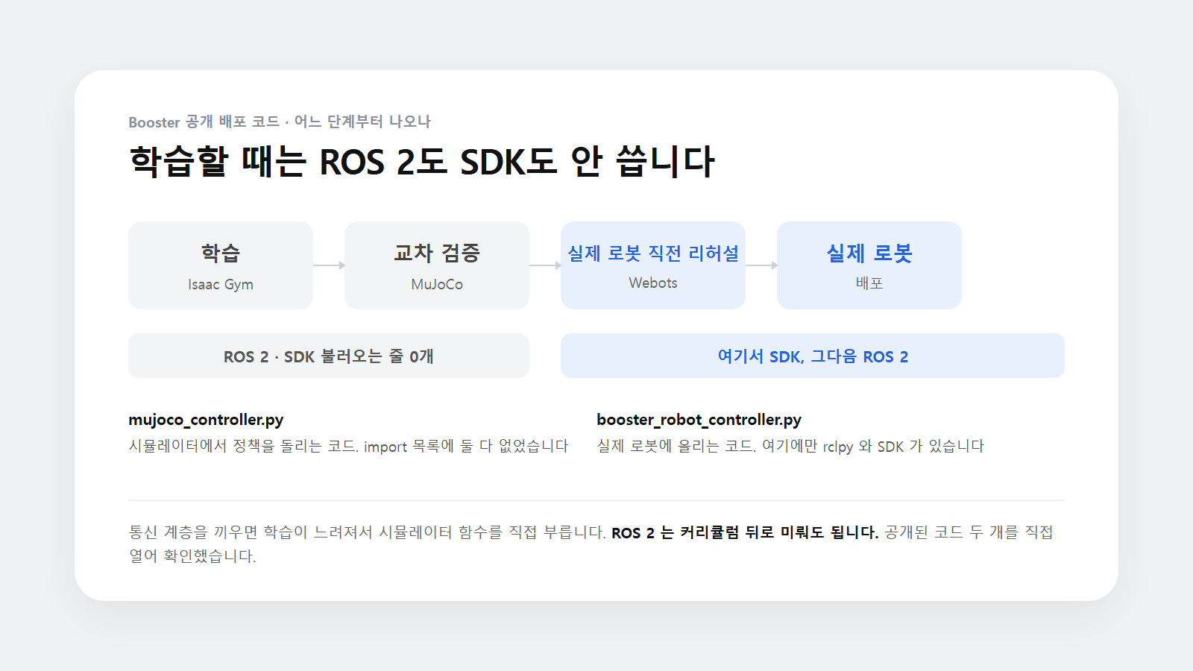Click the mujoco_controller.py file name

(x=206, y=420)
